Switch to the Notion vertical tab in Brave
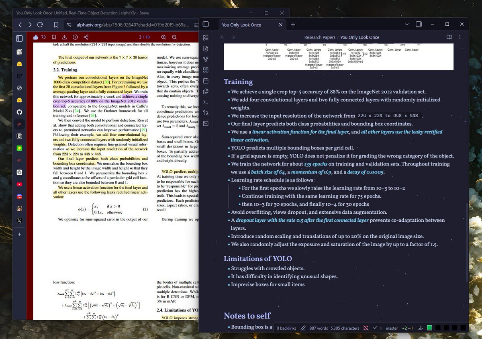 (19, 136)
